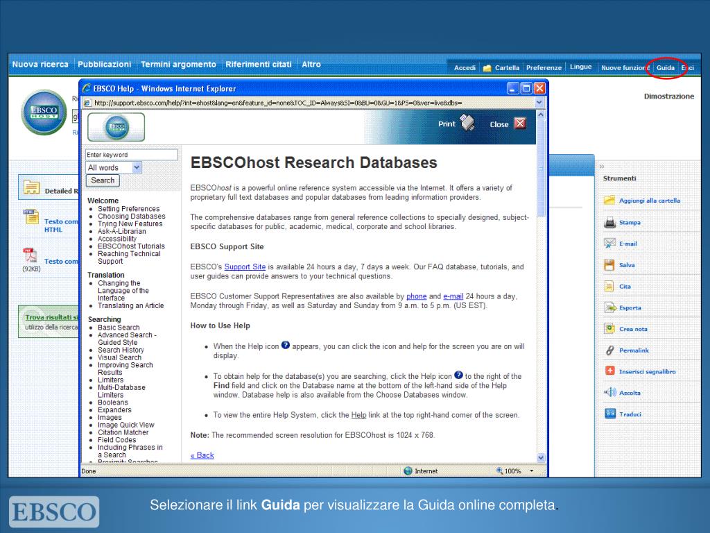This screenshot has width=710, height=533.
Task: Click the Ascolta speaker icon
Action: coord(609,393)
